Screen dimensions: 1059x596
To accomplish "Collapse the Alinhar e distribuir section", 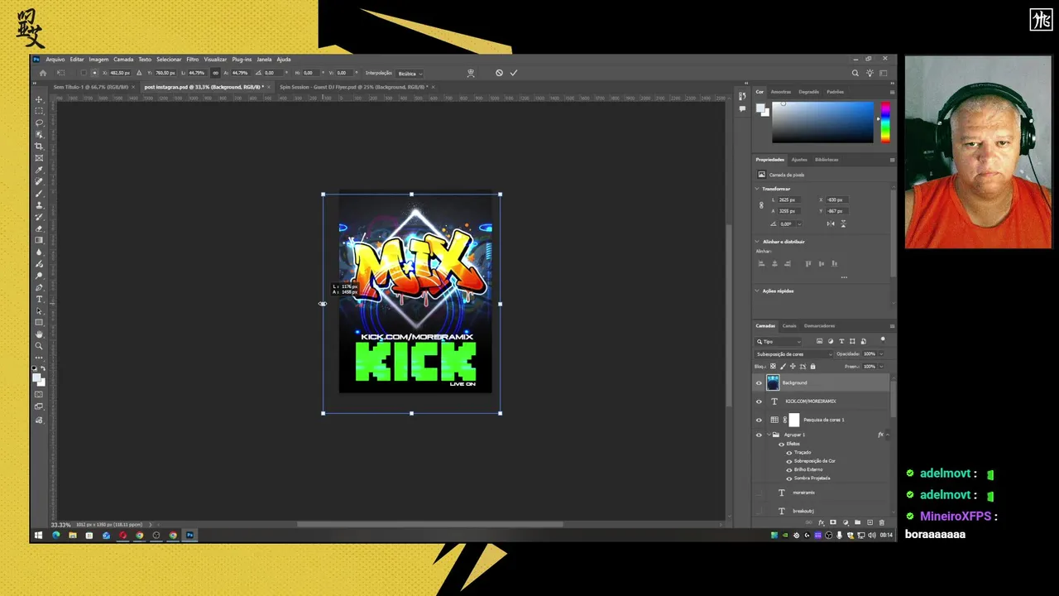I will (757, 242).
